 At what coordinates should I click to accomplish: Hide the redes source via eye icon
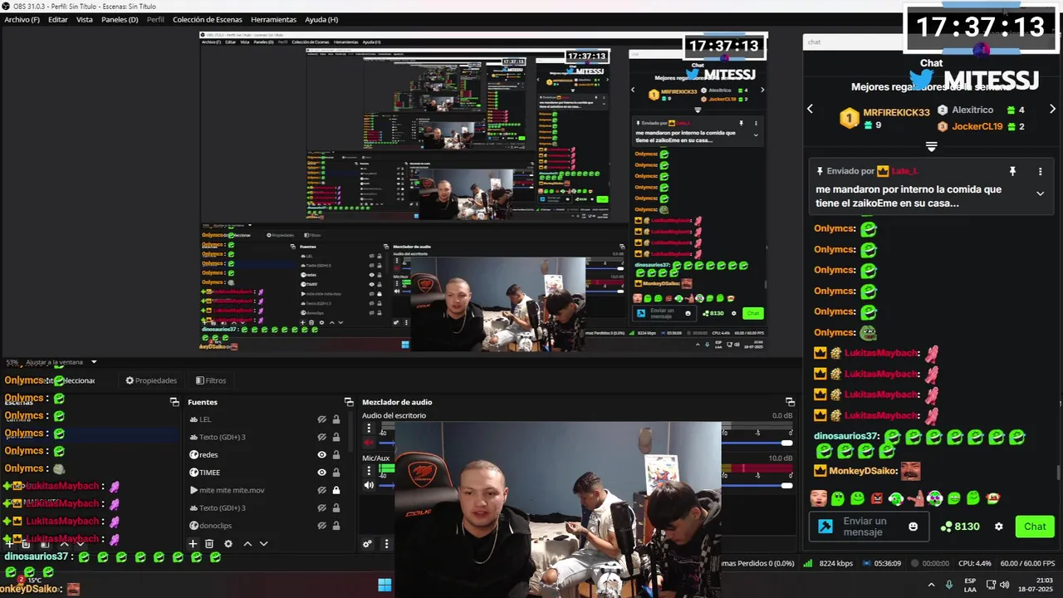coord(321,455)
